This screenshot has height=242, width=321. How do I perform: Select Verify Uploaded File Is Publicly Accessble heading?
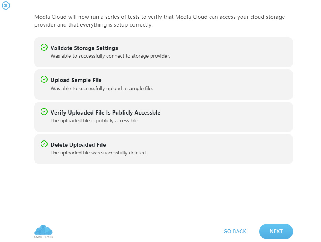(x=106, y=112)
